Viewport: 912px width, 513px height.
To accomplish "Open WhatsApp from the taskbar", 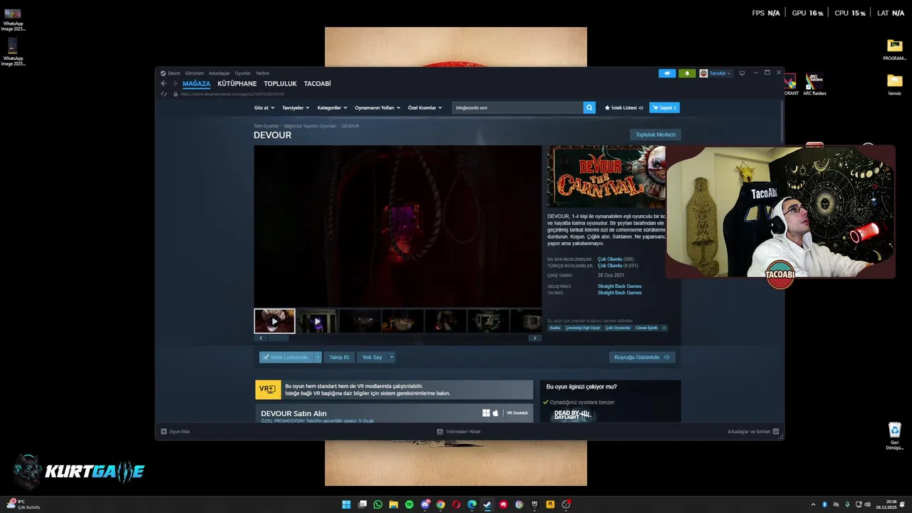I will point(378,504).
